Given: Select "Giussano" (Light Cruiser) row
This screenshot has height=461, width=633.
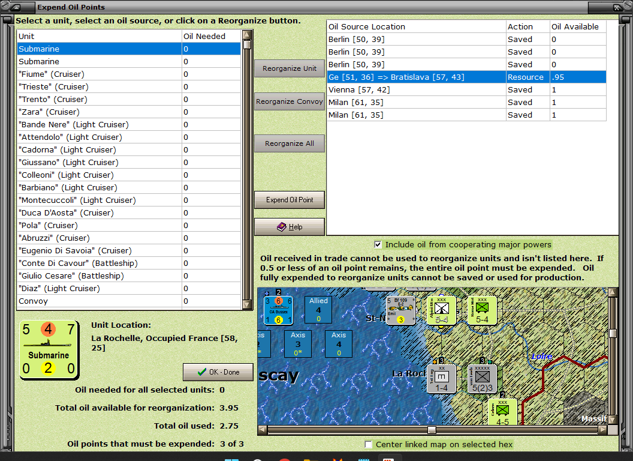Looking at the screenshot, I should coord(129,162).
